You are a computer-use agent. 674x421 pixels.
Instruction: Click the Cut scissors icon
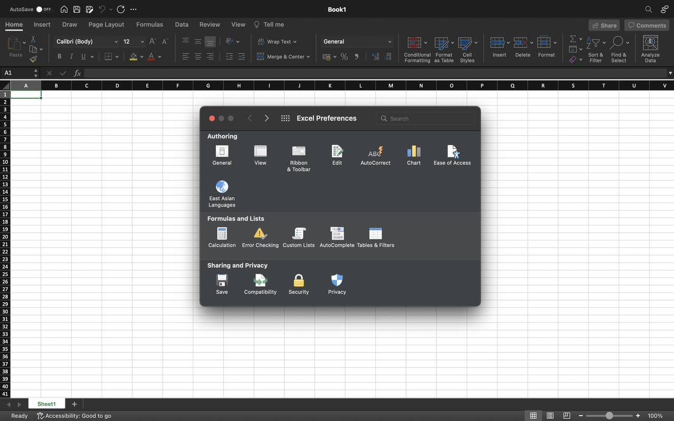[x=33, y=39]
